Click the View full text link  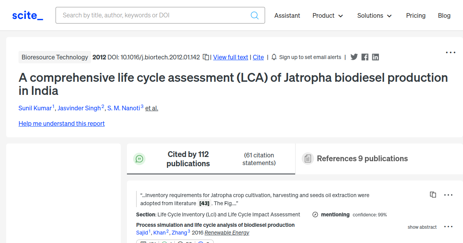point(230,57)
